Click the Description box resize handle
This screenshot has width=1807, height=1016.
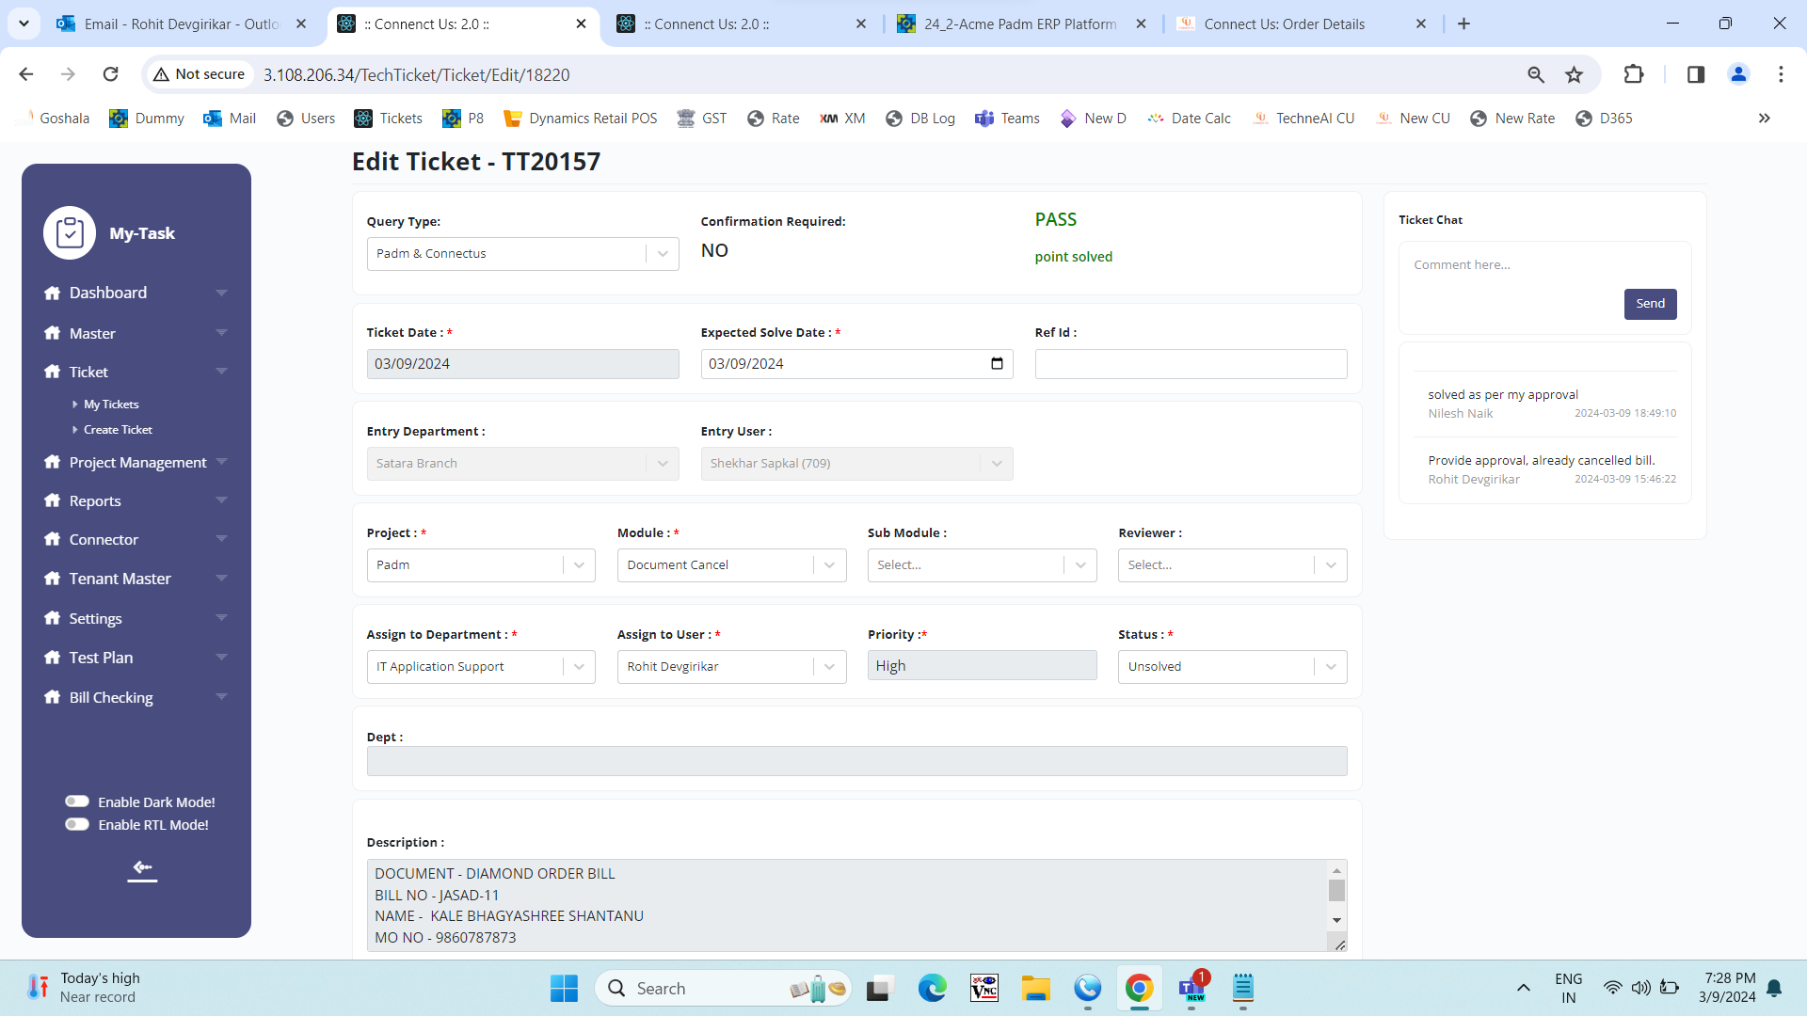click(1339, 945)
